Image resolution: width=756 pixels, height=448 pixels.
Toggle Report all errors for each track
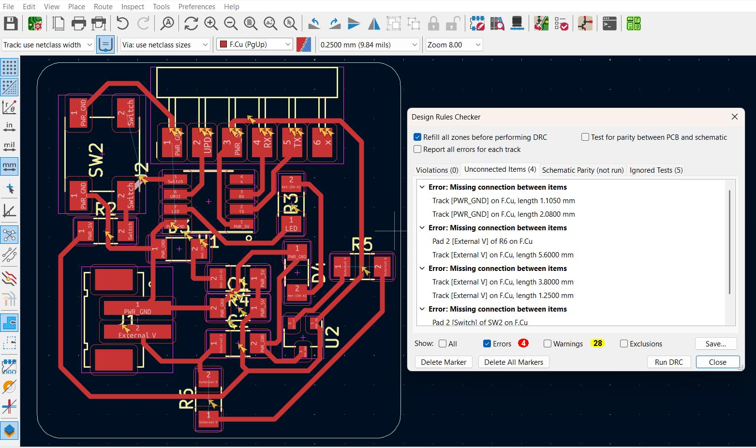417,149
